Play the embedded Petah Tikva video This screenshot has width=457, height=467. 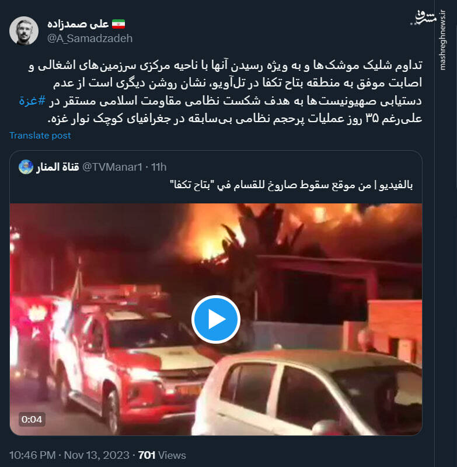[216, 319]
